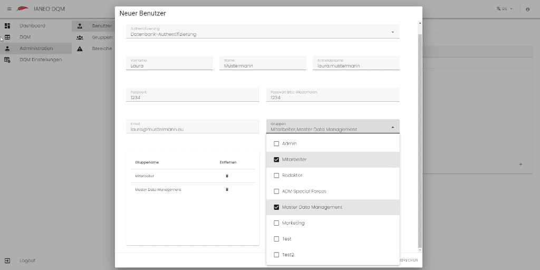Open the user account icon
The image size is (540, 270).
point(527,9)
